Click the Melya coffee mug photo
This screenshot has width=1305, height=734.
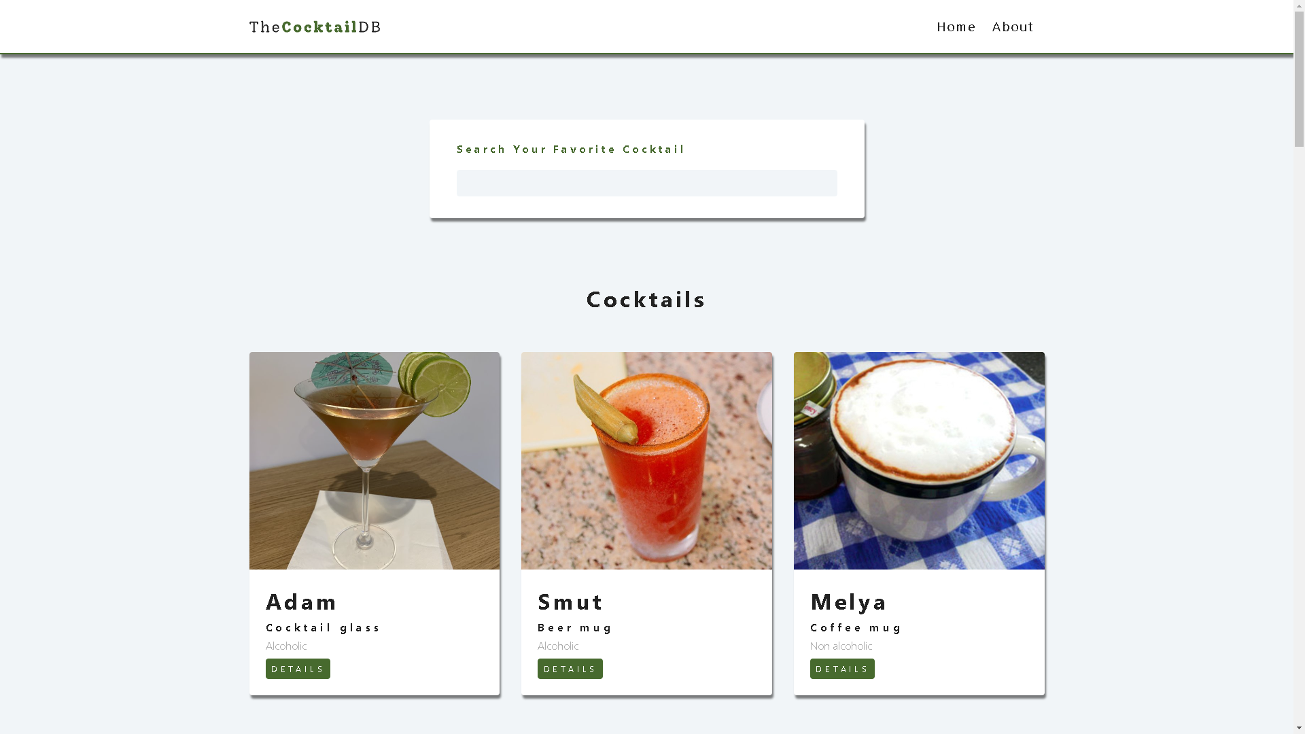click(x=919, y=461)
